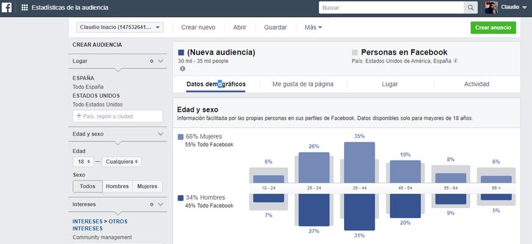Collapse the Edad y sexo section chevron
Image resolution: width=532 pixels, height=244 pixels.
160,134
